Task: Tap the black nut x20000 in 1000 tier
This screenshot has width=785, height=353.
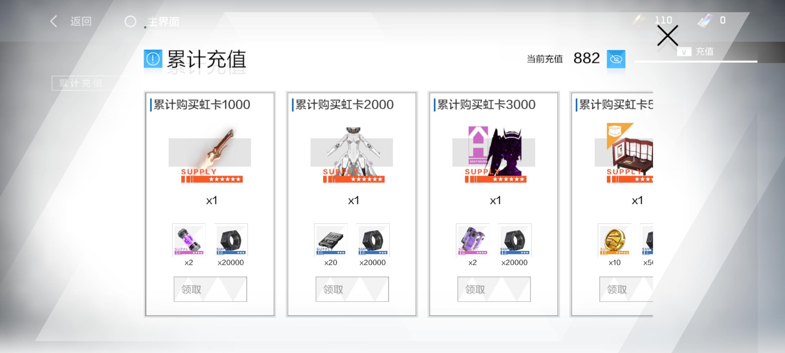Action: click(231, 240)
